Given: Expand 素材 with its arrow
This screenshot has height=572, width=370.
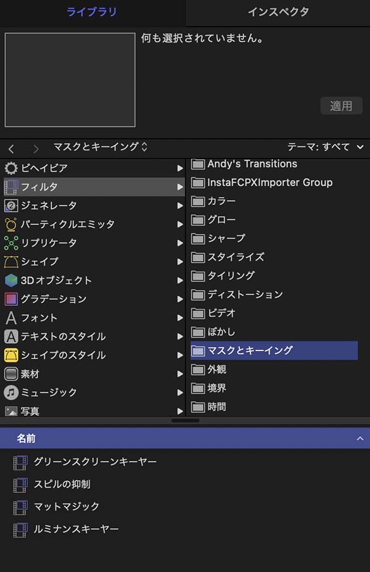Looking at the screenshot, I should 179,374.
